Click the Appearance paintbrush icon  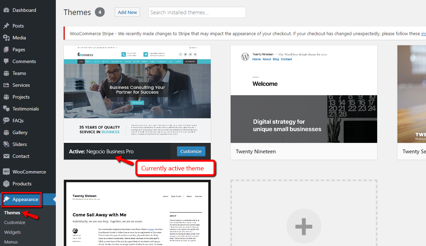(7, 199)
